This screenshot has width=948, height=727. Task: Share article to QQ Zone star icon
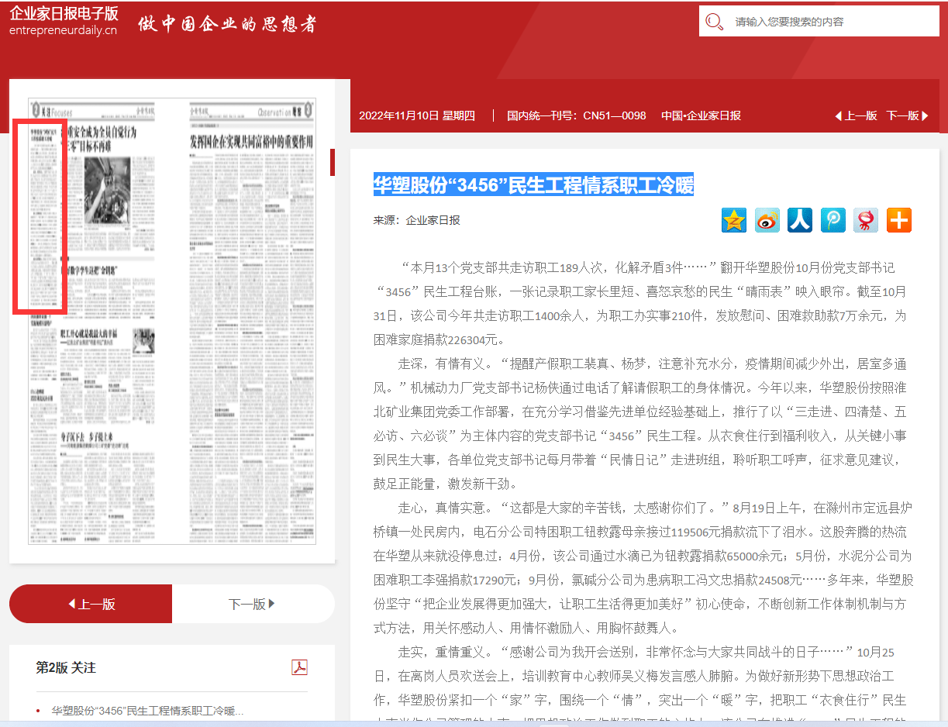pos(733,220)
